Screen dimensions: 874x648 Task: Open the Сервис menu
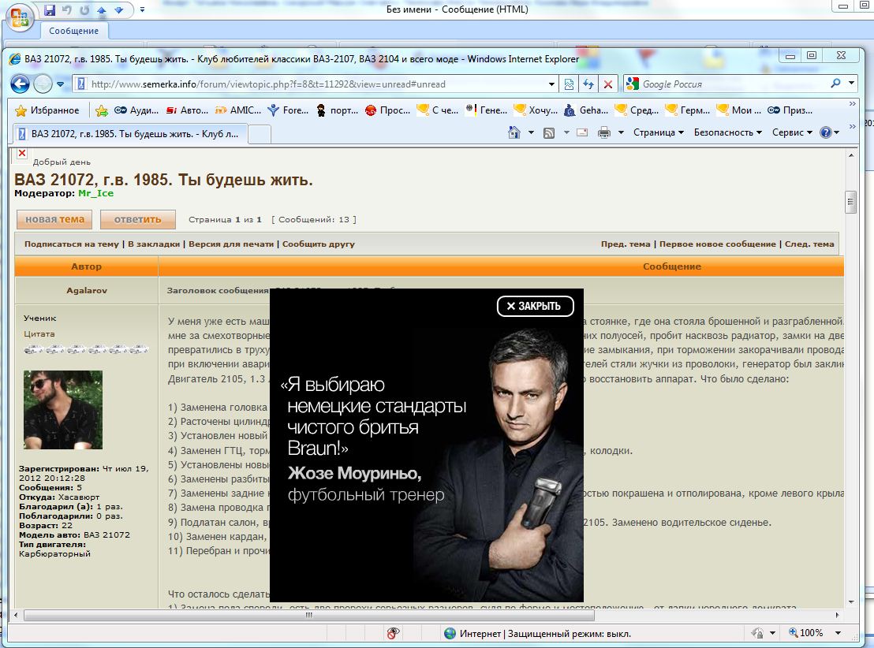pyautogui.click(x=791, y=132)
